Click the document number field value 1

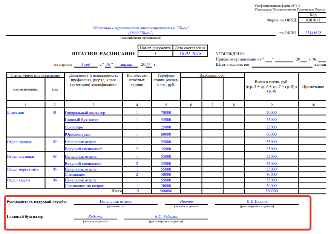[155, 54]
